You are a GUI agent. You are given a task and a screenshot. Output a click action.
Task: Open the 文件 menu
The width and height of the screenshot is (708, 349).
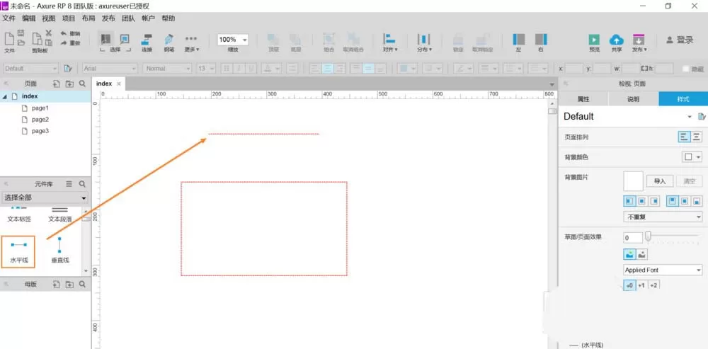[9, 18]
